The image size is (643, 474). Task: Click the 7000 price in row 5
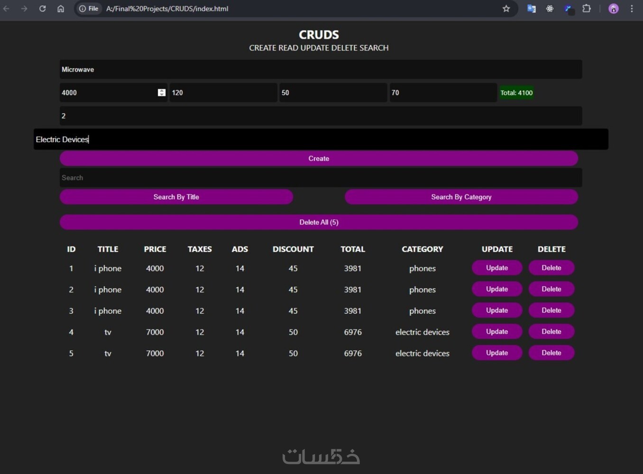(x=155, y=353)
